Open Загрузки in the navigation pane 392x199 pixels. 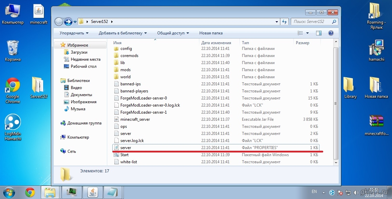click(79, 52)
